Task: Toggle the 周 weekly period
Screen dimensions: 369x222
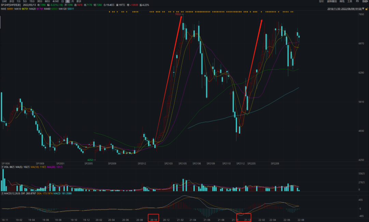Action: pos(67,1)
